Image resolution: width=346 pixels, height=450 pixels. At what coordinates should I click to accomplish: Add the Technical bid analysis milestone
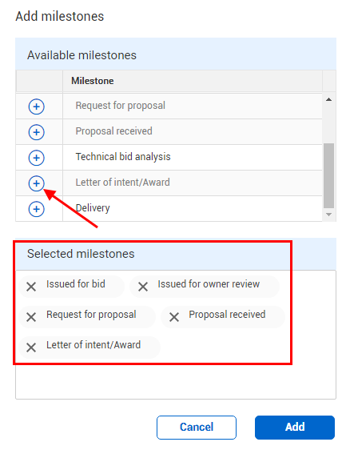[37, 158]
